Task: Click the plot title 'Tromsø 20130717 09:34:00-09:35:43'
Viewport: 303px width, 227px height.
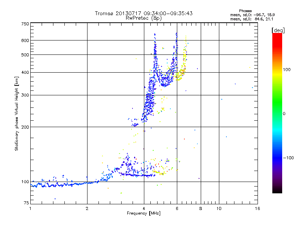Action: pos(144,13)
